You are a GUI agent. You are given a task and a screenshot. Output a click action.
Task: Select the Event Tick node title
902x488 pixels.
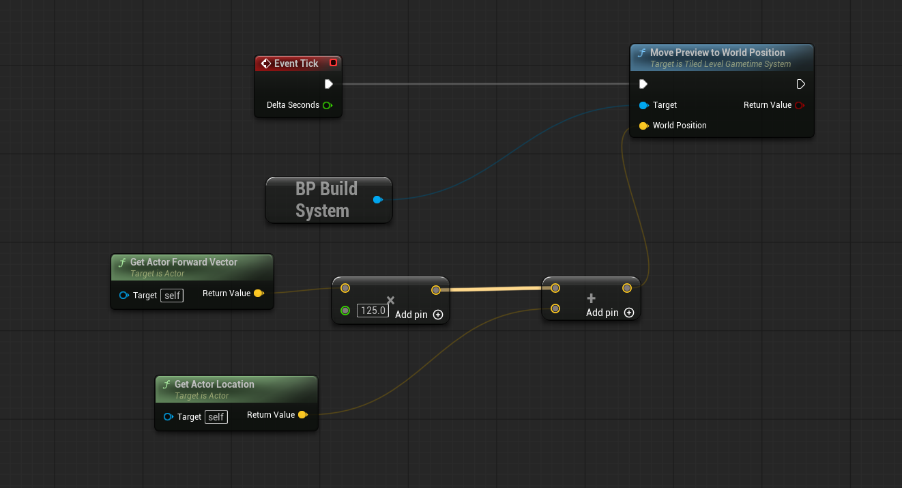[x=296, y=63]
